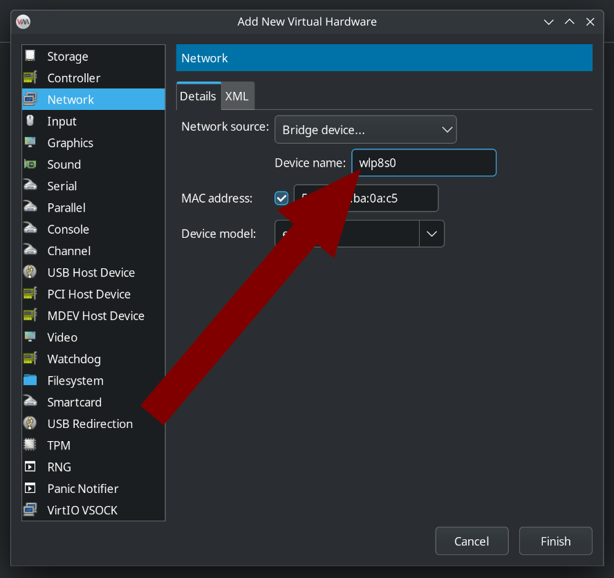This screenshot has height=578, width=614.
Task: Select Graphics from the hardware list
Action: [93, 142]
